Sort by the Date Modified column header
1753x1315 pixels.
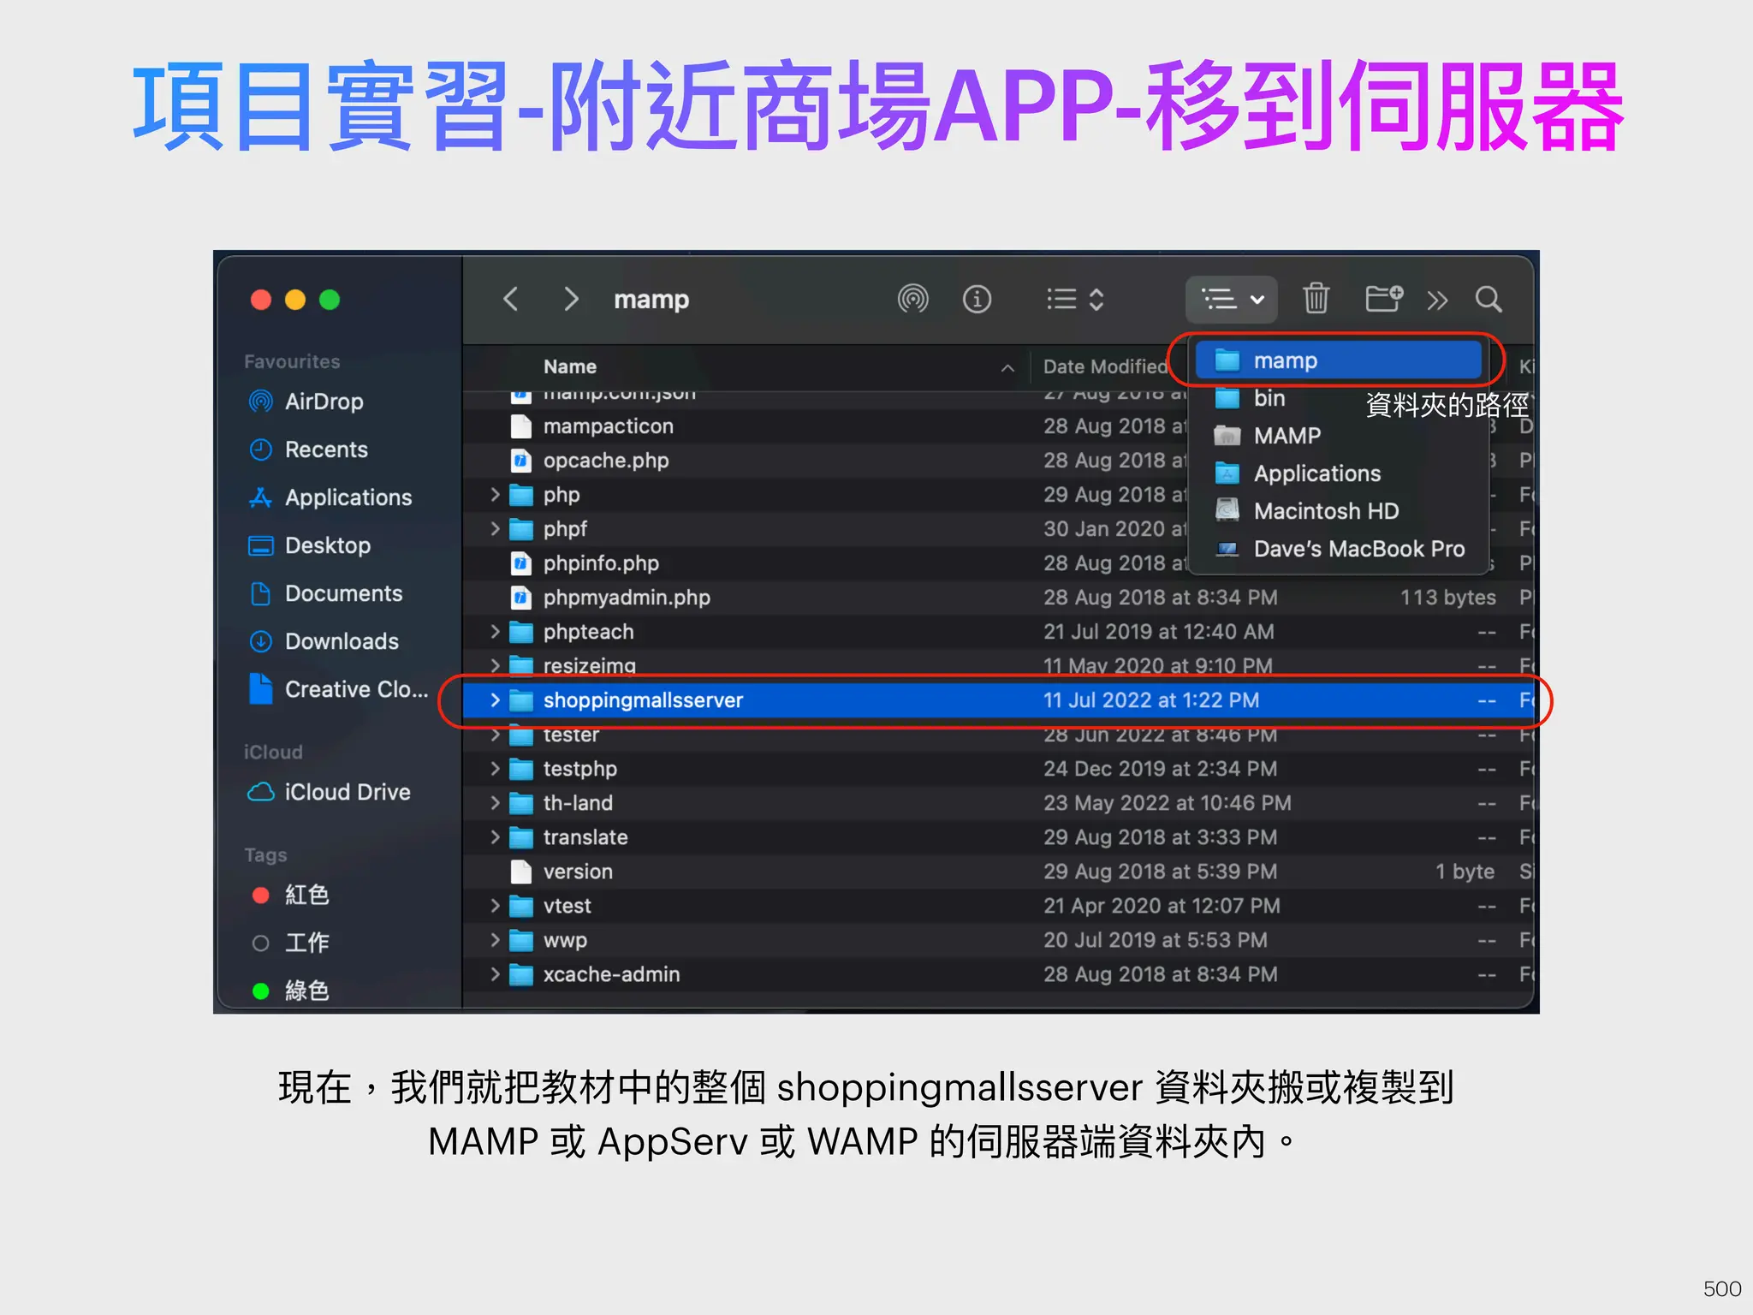[1104, 366]
